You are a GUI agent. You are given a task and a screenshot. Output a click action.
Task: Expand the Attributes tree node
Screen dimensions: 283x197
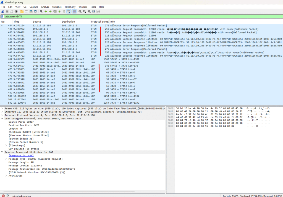6,176
